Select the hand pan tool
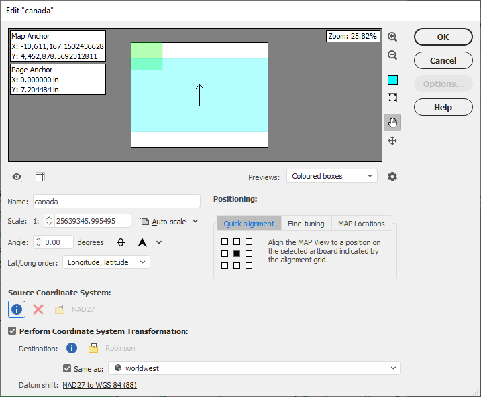The width and height of the screenshot is (481, 397). point(392,123)
